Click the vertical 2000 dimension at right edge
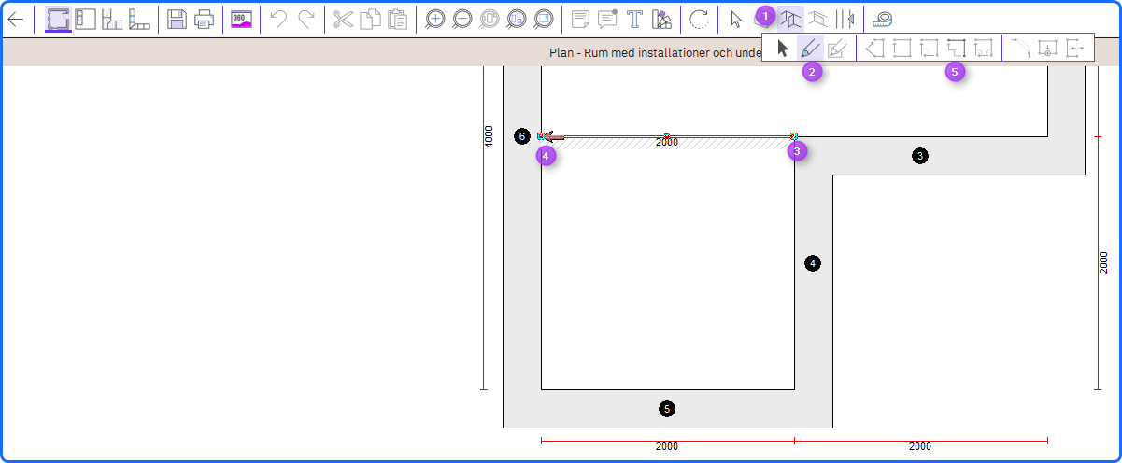This screenshot has width=1122, height=463. pyautogui.click(x=1103, y=263)
